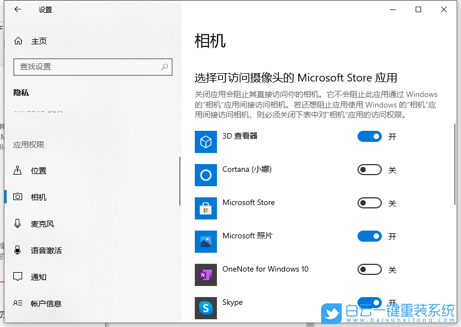Turn off camera access for Skype
461x327 pixels.
(369, 303)
